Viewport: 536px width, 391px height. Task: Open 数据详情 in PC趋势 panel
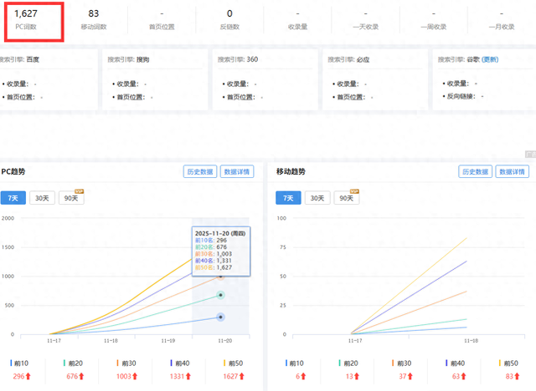point(237,171)
